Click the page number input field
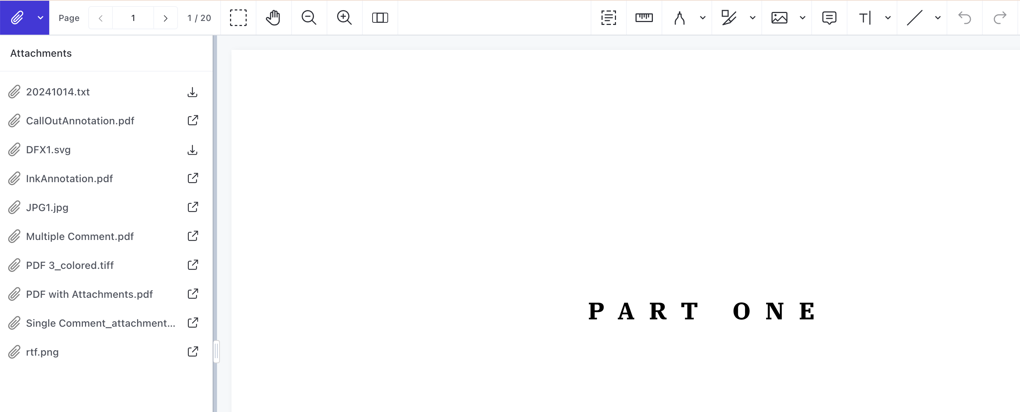 [x=133, y=17]
